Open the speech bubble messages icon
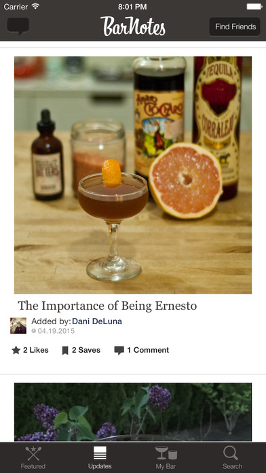This screenshot has width=266, height=473. tap(18, 27)
